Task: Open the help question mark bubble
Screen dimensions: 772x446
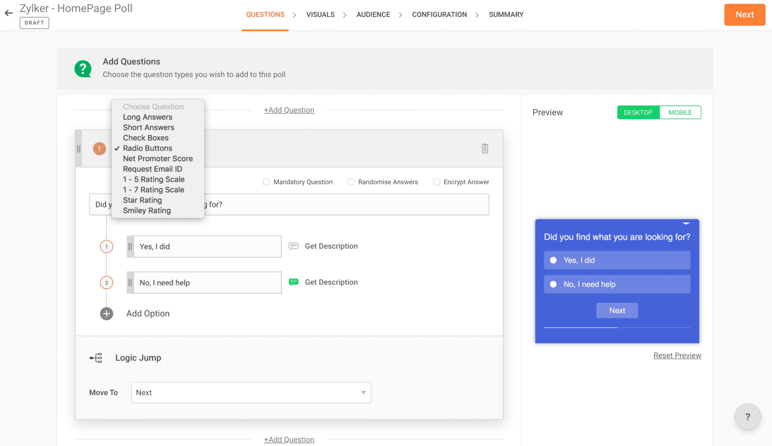Action: pos(747,417)
